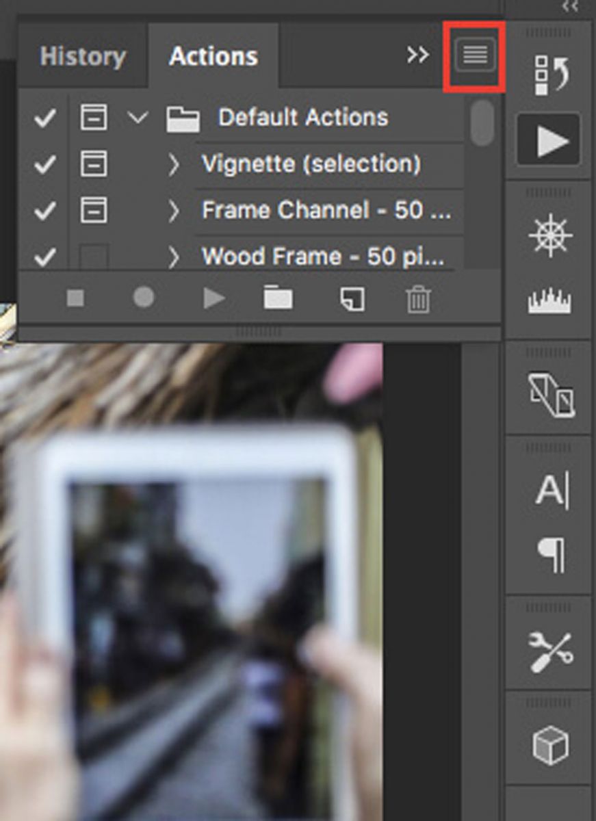Open the Navigator panel wheel icon
The height and width of the screenshot is (821, 596).
pyautogui.click(x=550, y=236)
